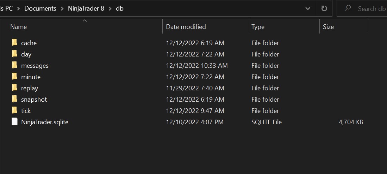
Task: Sort files by Name column header
Action: pyautogui.click(x=18, y=27)
